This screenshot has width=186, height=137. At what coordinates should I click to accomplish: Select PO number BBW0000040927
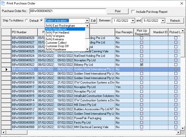[x=24, y=42]
